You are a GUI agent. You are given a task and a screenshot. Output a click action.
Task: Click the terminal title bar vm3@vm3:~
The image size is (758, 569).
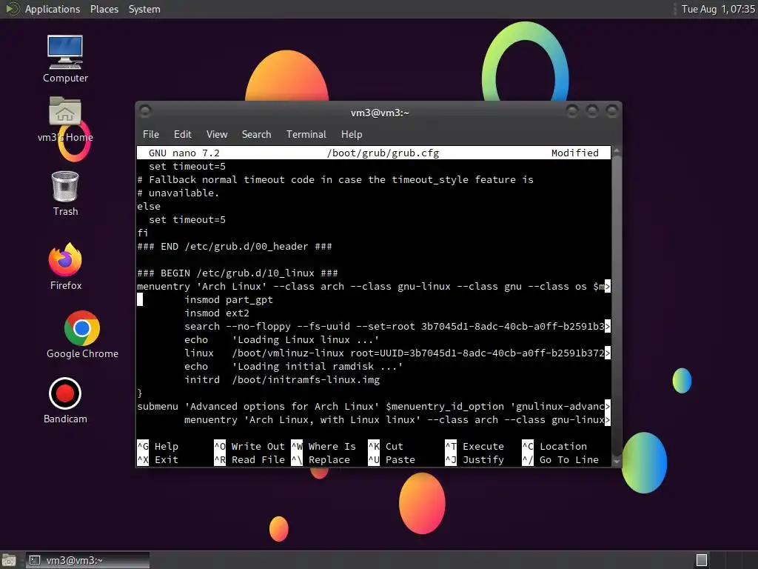(380, 113)
